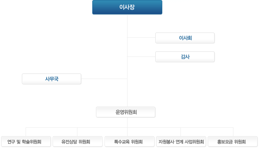Select the 홍보모금 위원회 box
The width and height of the screenshot is (259, 148).
(233, 141)
